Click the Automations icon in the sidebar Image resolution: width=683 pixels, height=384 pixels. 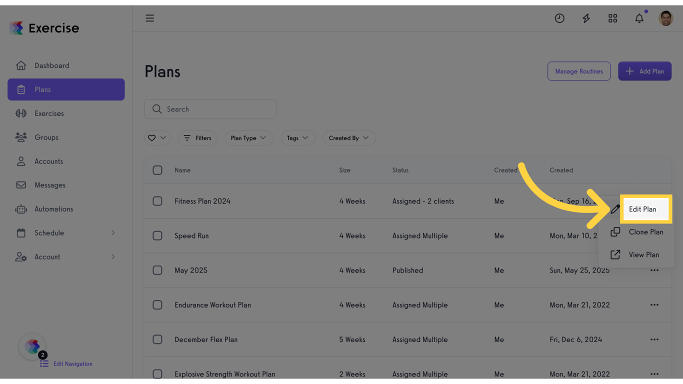tap(20, 209)
